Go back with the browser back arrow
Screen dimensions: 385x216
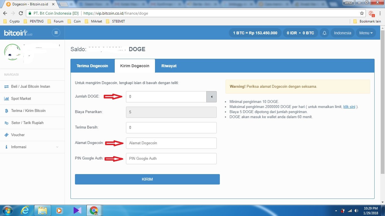tap(5, 13)
